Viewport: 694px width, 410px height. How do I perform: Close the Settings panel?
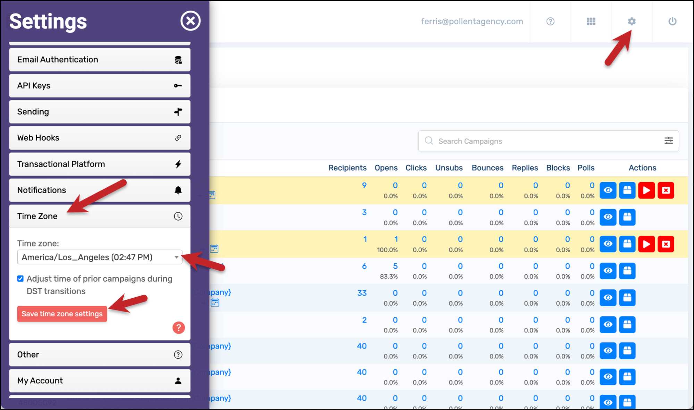[190, 21]
